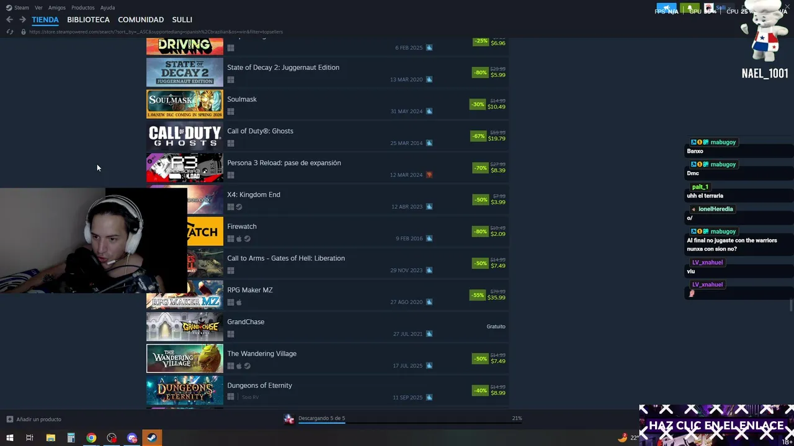The image size is (794, 446).
Task: Click the 'Solo RV' tag on Dungeons of Eternity
Action: point(251,398)
